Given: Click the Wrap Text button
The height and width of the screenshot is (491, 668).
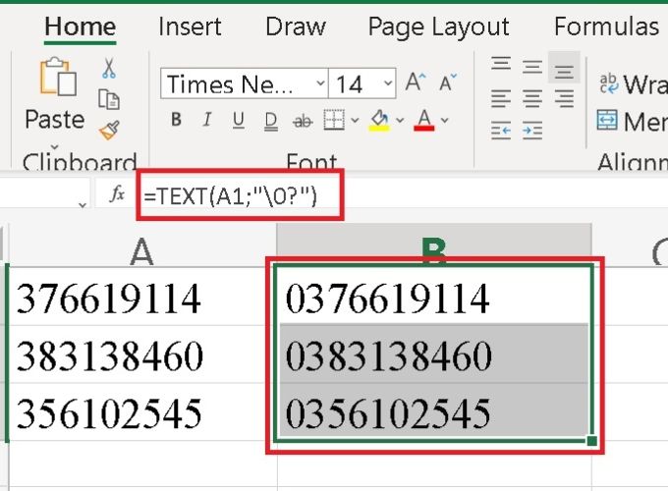Looking at the screenshot, I should click(x=633, y=83).
